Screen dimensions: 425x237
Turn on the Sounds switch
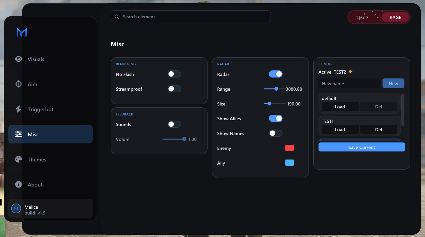(174, 124)
